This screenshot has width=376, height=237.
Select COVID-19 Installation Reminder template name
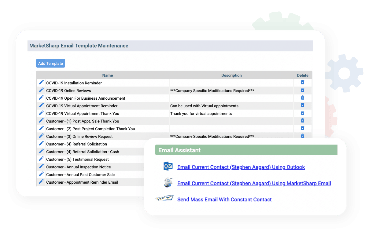coord(74,83)
